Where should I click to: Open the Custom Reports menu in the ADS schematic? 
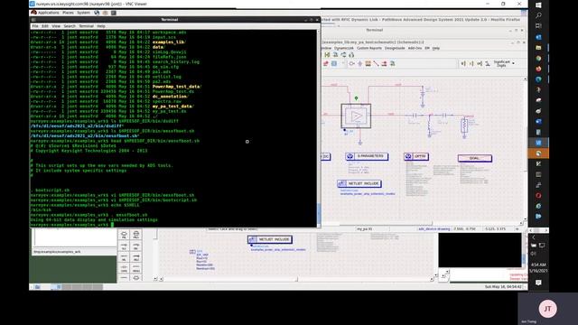(369, 48)
